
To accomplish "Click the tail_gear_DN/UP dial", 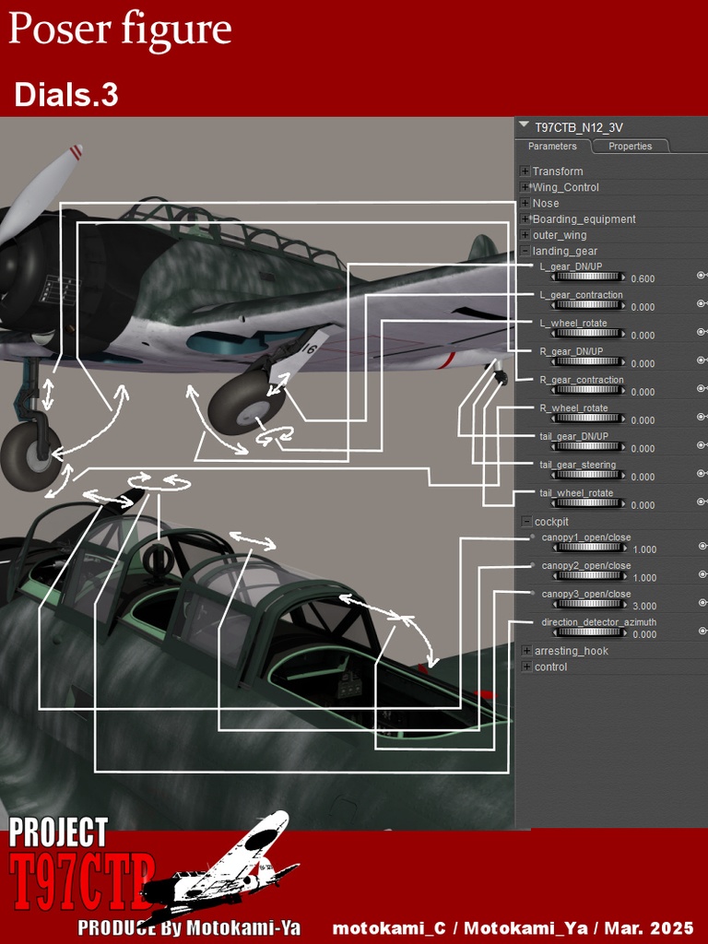I will tap(587, 447).
